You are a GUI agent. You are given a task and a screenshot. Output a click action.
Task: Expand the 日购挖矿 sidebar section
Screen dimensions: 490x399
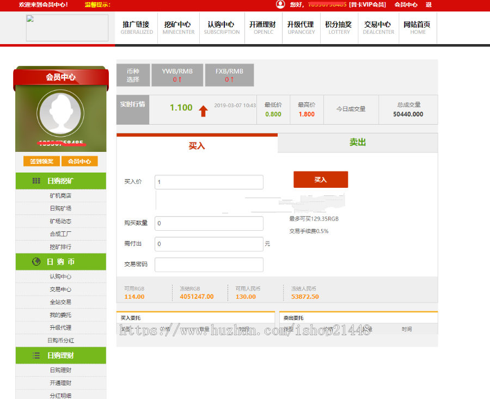point(61,181)
